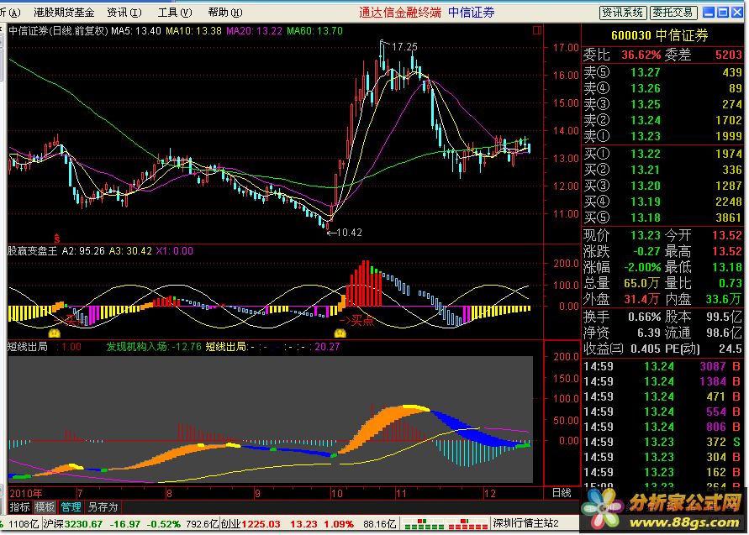Click the 10.42 low price annotation
Image resolution: width=749 pixels, height=535 pixels.
[349, 233]
